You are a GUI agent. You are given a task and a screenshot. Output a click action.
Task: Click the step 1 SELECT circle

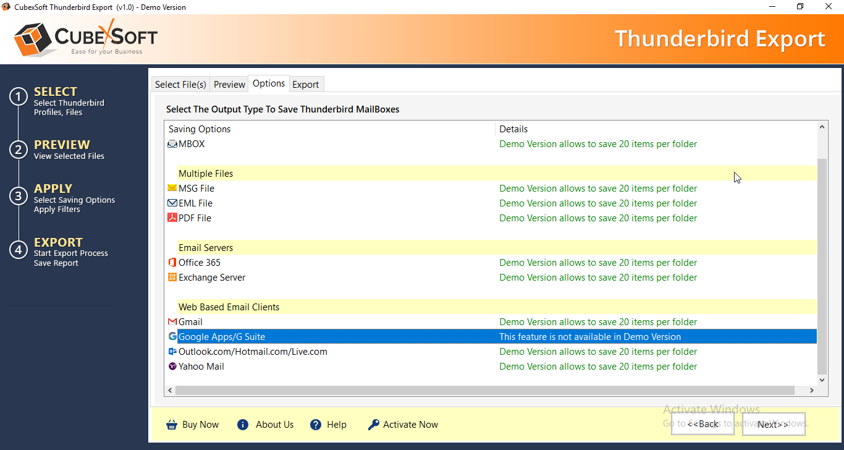(x=19, y=97)
